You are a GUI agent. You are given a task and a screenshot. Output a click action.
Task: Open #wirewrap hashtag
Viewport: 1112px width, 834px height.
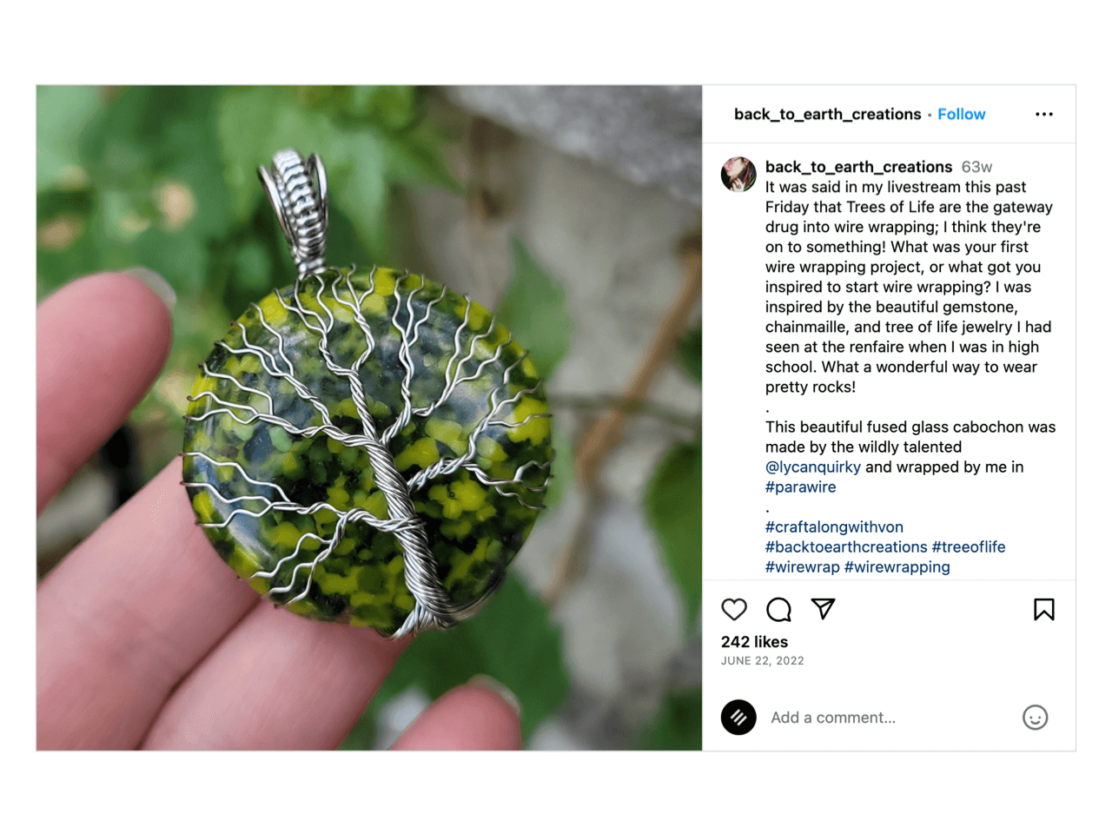pyautogui.click(x=803, y=567)
